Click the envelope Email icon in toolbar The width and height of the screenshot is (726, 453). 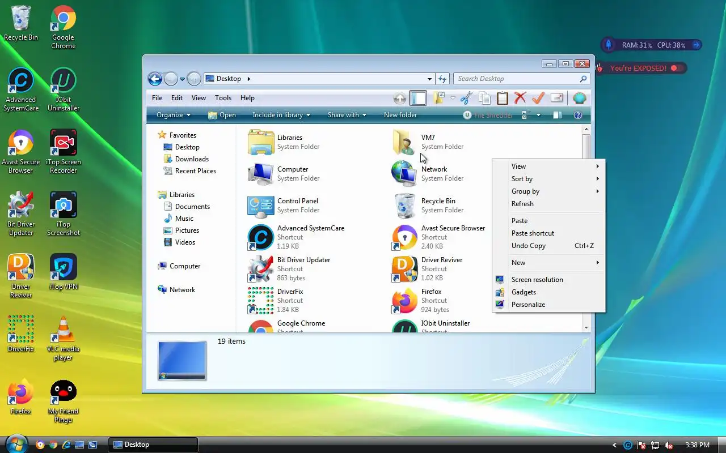pyautogui.click(x=556, y=98)
